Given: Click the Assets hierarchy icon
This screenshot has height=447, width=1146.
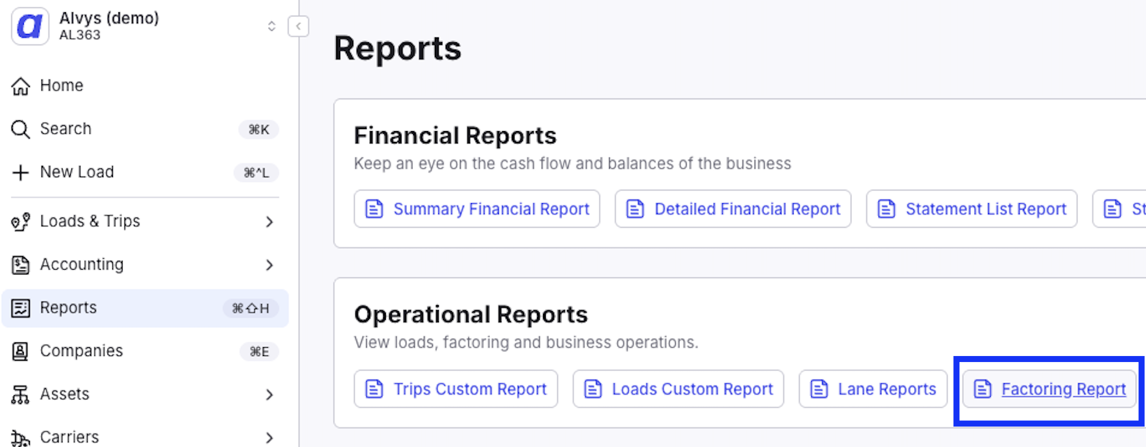Looking at the screenshot, I should 20,395.
